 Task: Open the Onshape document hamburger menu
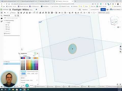click(10, 10)
